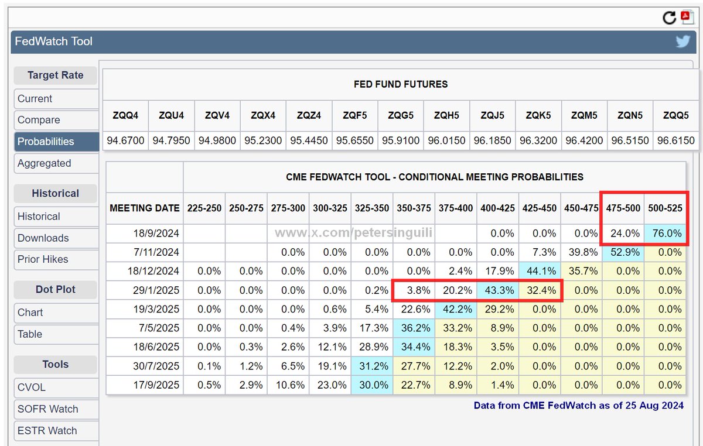The height and width of the screenshot is (446, 703).
Task: Click the FED FUND FUTURES table heading
Action: (401, 84)
